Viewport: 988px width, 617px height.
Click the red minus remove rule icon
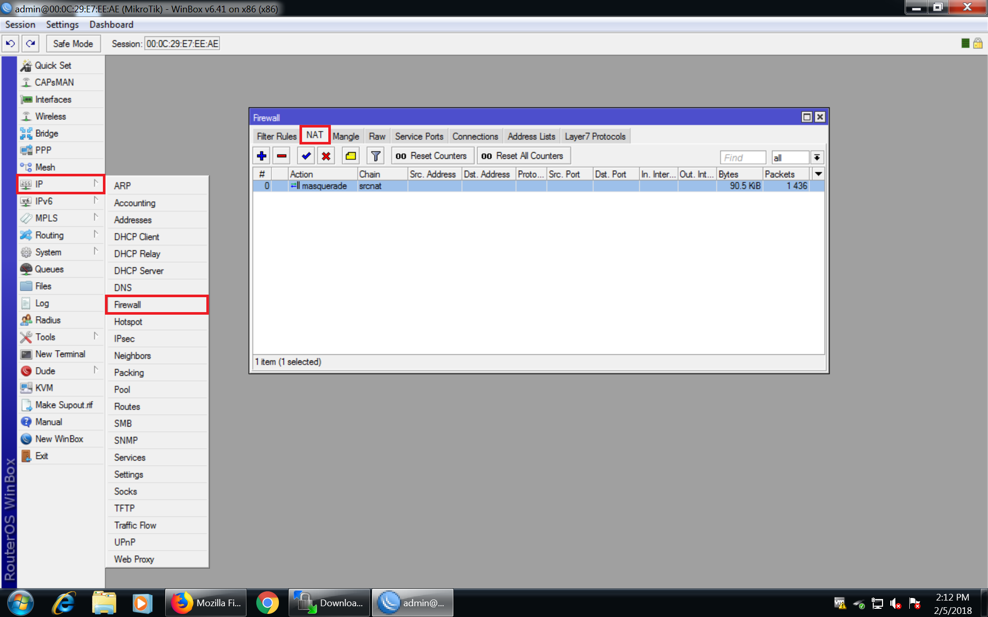[x=281, y=156]
